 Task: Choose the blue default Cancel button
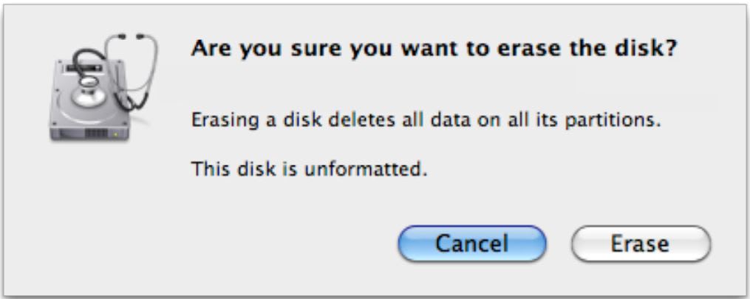pos(471,244)
